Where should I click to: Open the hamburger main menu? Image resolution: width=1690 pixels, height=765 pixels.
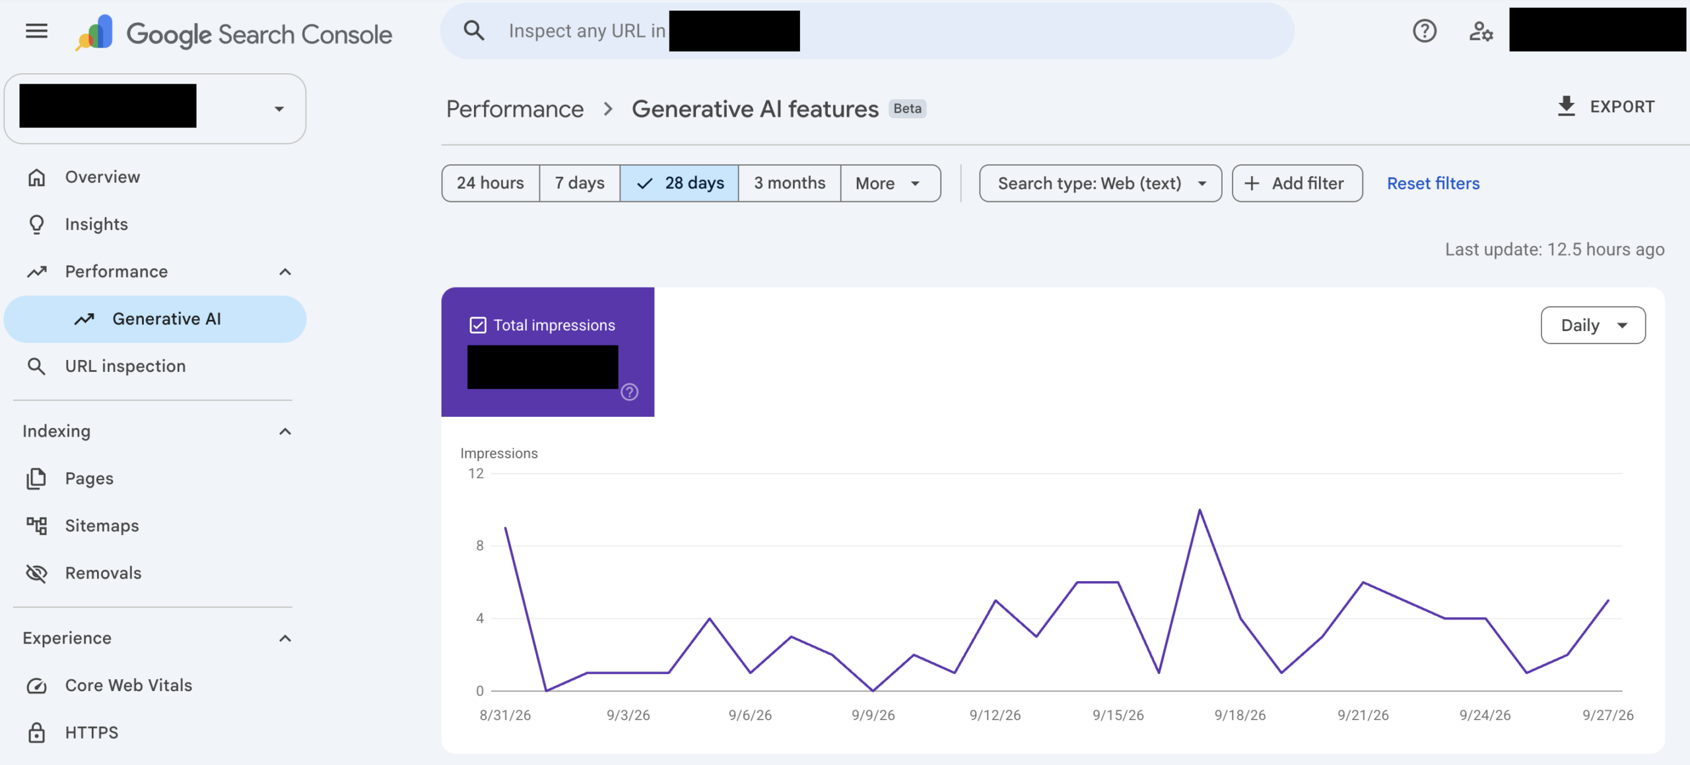(36, 31)
